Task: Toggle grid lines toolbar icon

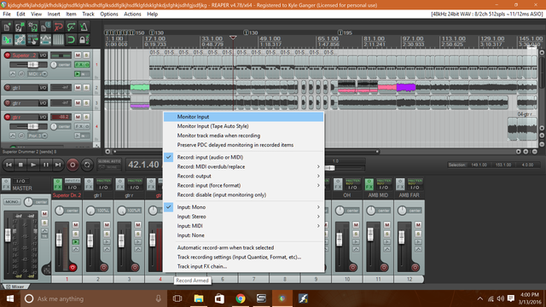Action: (x=58, y=40)
